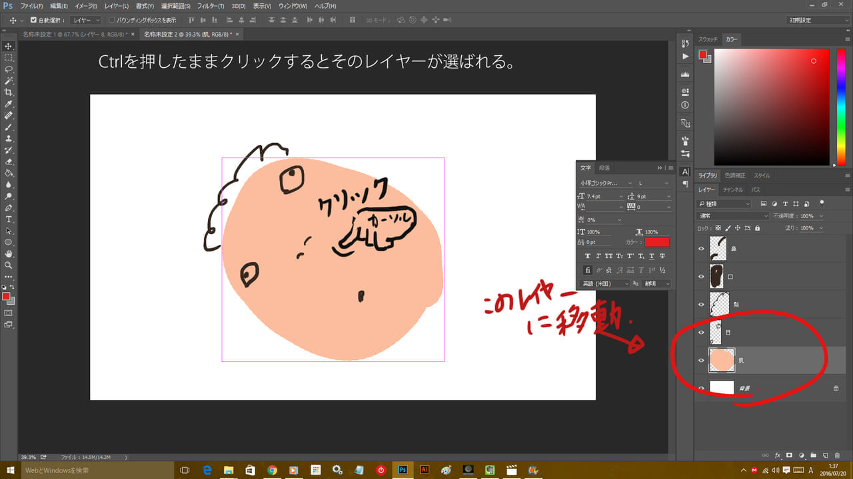
Task: Open the レイヤー auto-select target dropdown
Action: (85, 20)
